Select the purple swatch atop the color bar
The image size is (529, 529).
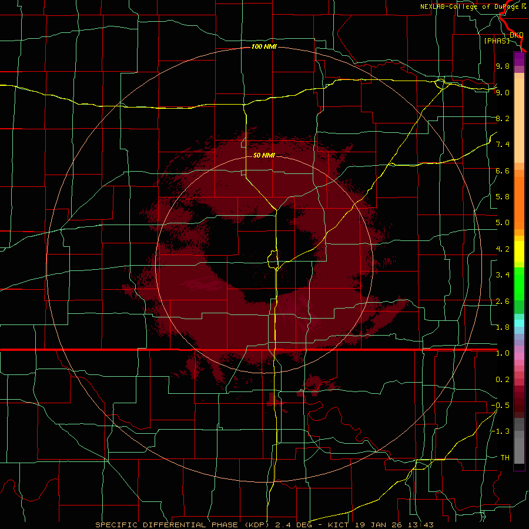(519, 59)
